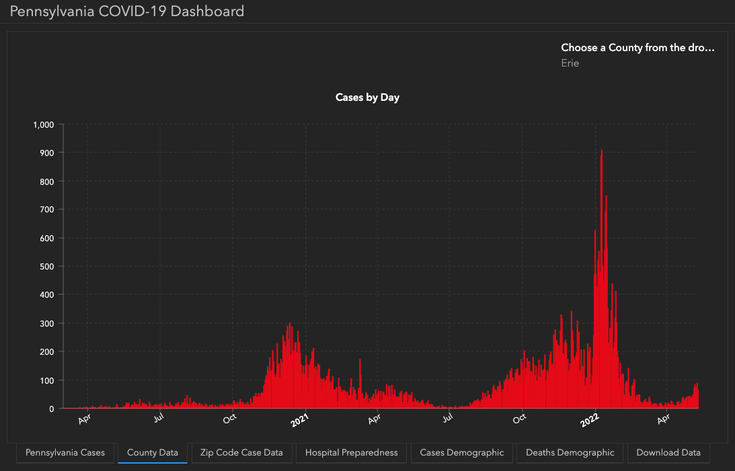Click the 500 label on the y-axis
The image size is (735, 471).
(x=46, y=266)
